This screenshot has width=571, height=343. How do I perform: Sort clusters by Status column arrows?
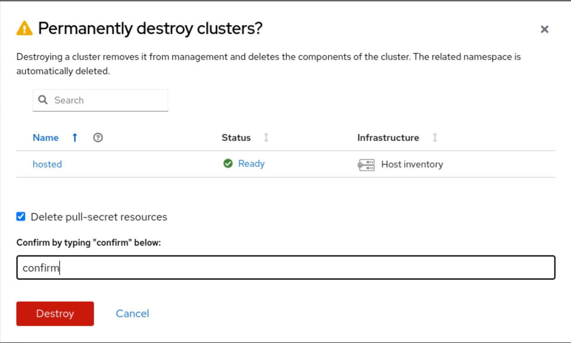pos(266,137)
